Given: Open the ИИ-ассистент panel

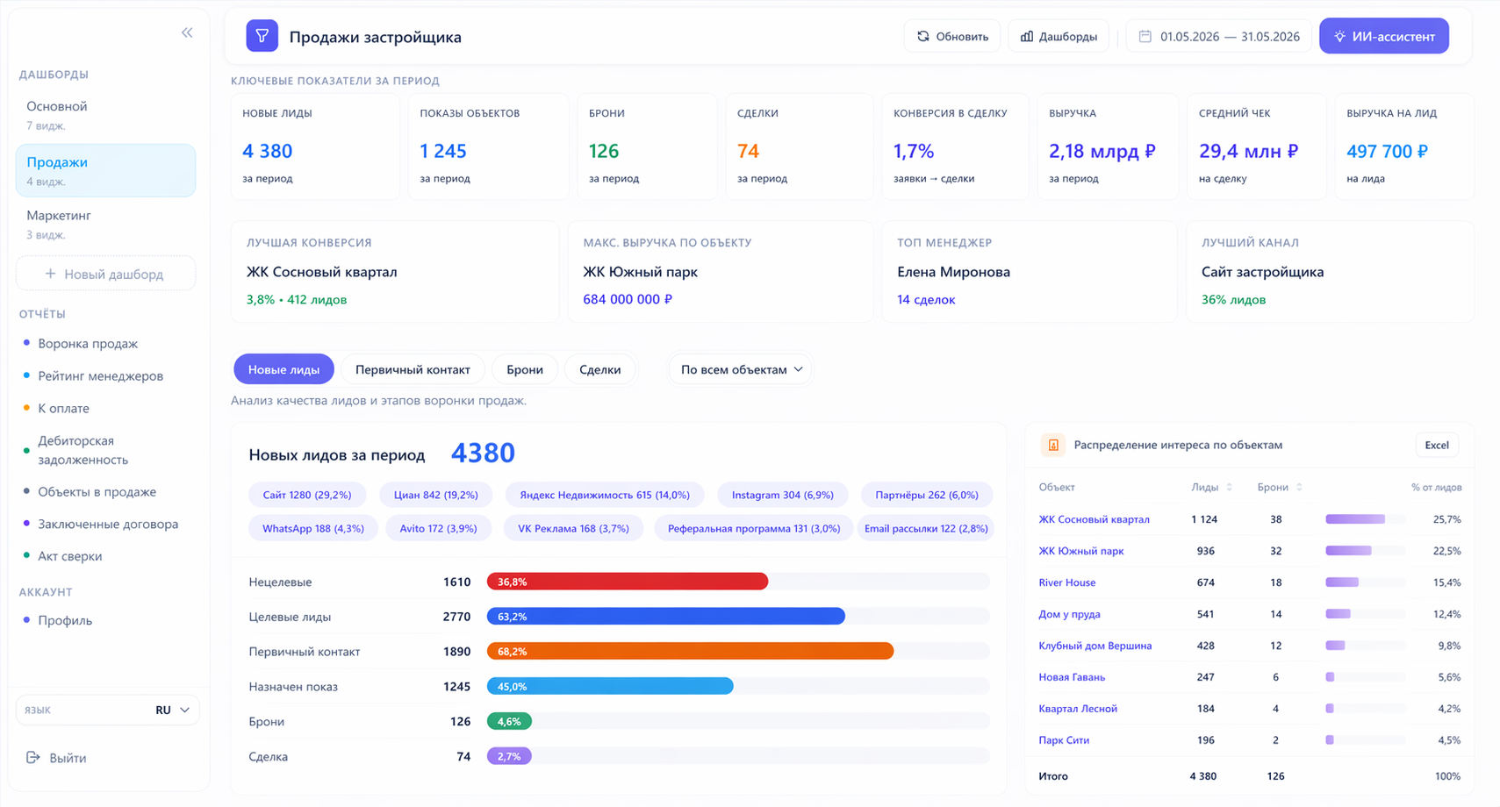Looking at the screenshot, I should click(1383, 36).
